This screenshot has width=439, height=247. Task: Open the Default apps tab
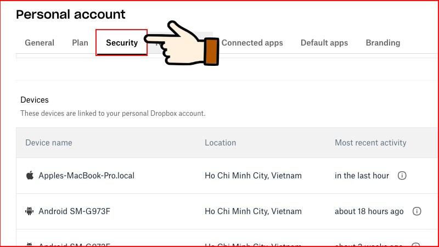[324, 43]
